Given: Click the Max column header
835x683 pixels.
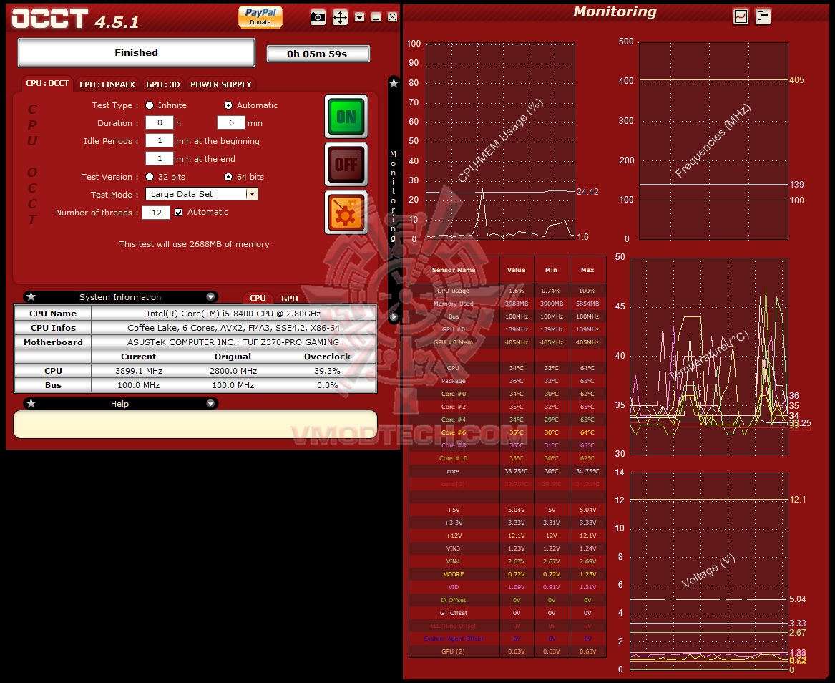Looking at the screenshot, I should (x=588, y=270).
